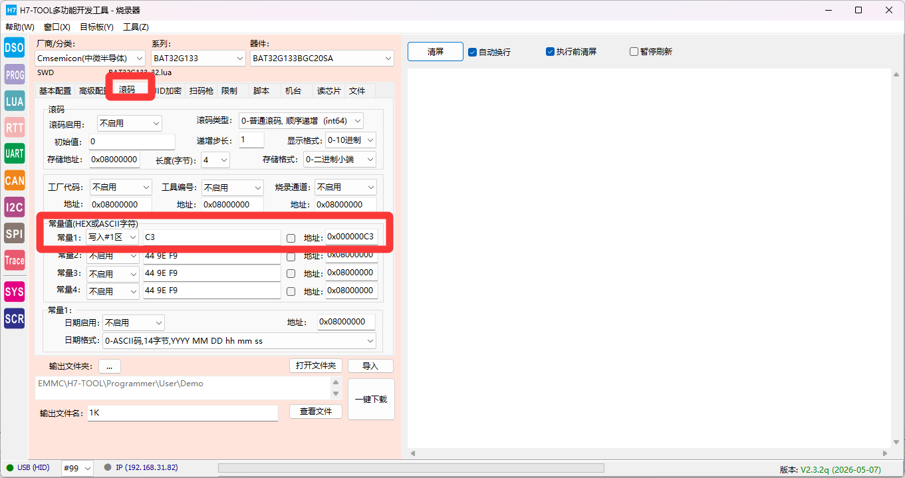Switch to the 扫码枪 tab
905x478 pixels.
(x=201, y=91)
